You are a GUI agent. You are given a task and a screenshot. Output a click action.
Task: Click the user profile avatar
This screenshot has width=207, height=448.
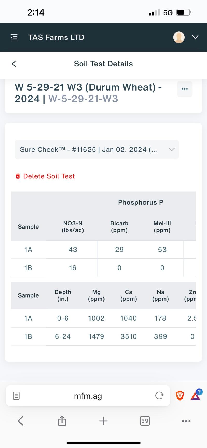coord(179,37)
